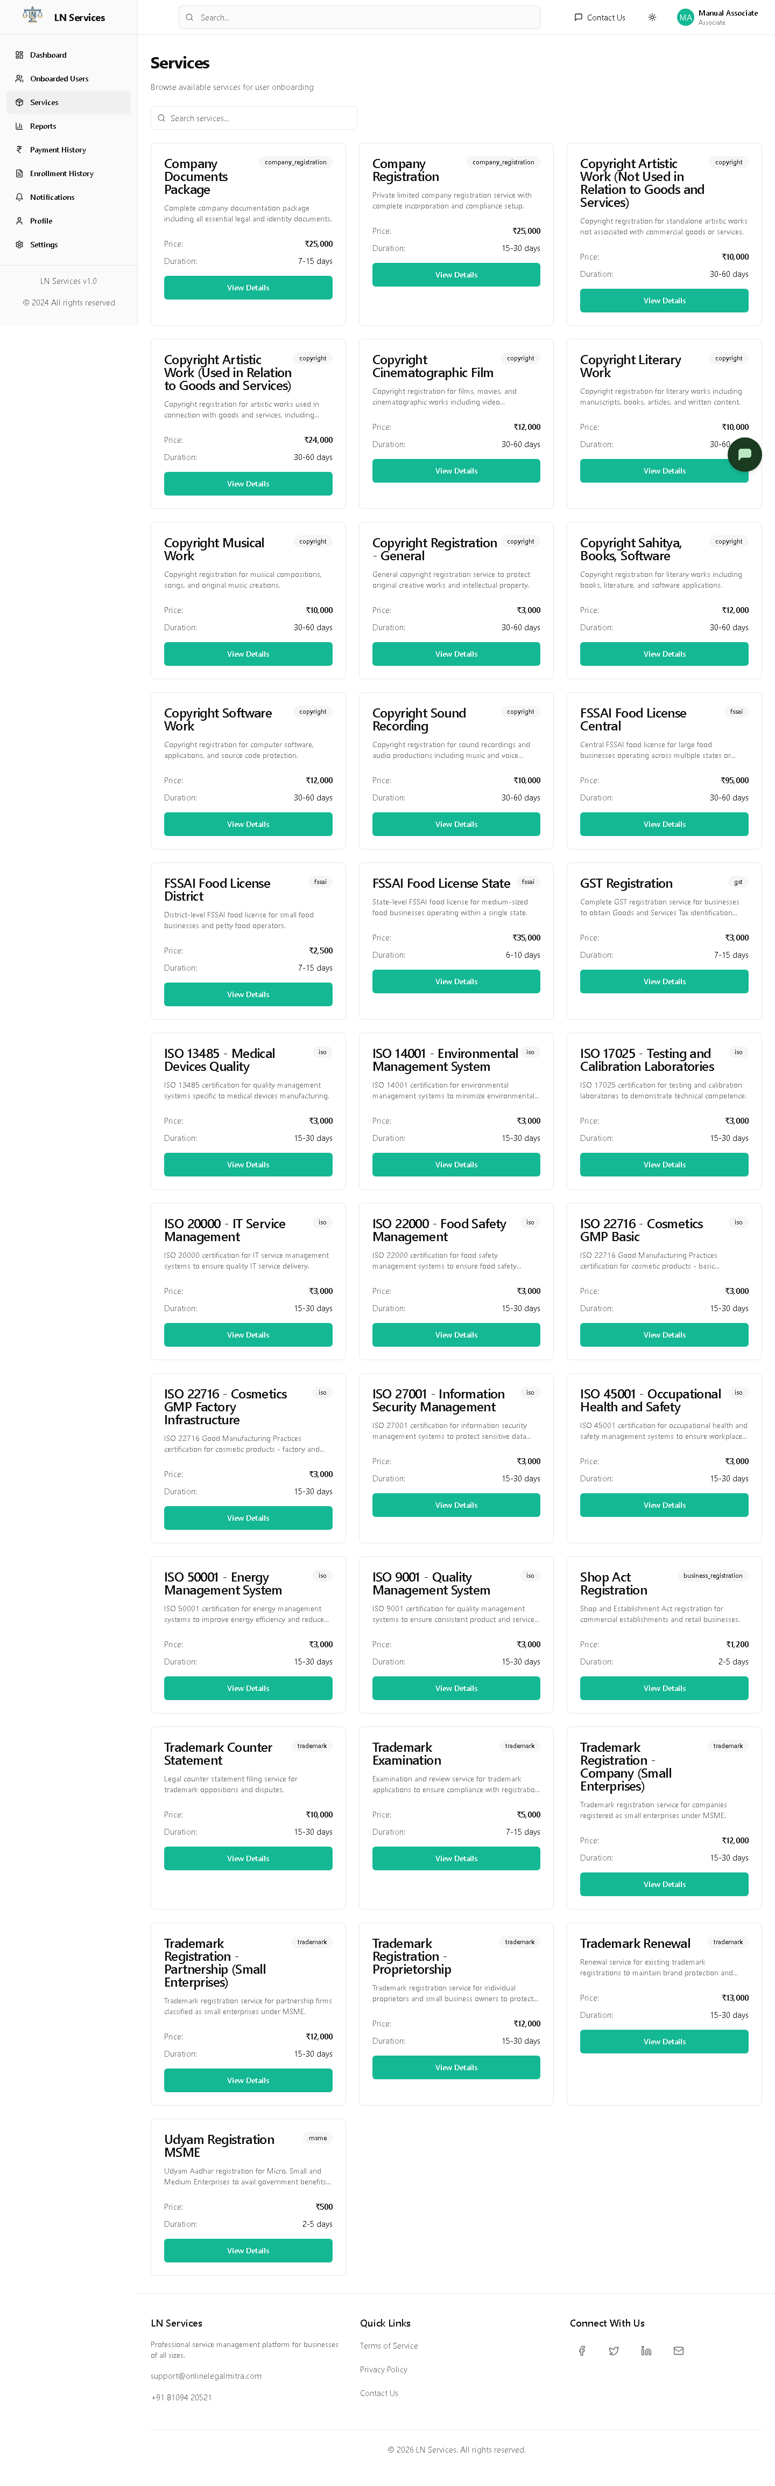Viewport: 775px width, 2486px height.
Task: Open the Settings sidebar item
Action: tap(68, 244)
